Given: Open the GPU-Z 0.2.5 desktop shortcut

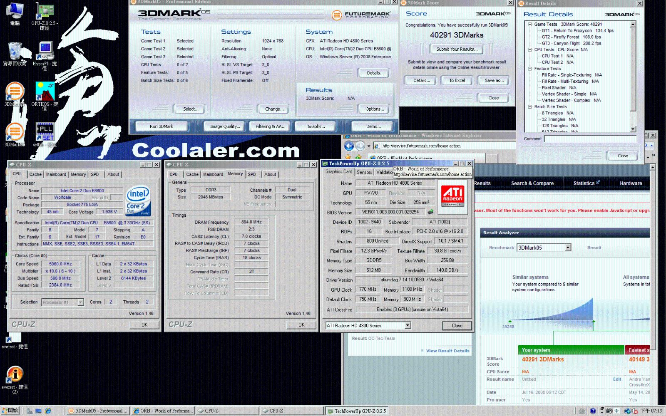Looking at the screenshot, I should [45, 16].
